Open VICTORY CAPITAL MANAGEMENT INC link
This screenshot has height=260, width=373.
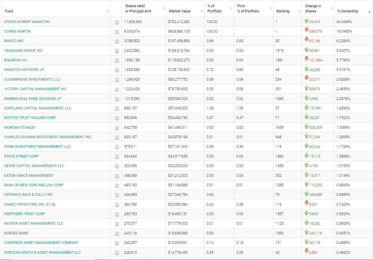tap(35, 89)
